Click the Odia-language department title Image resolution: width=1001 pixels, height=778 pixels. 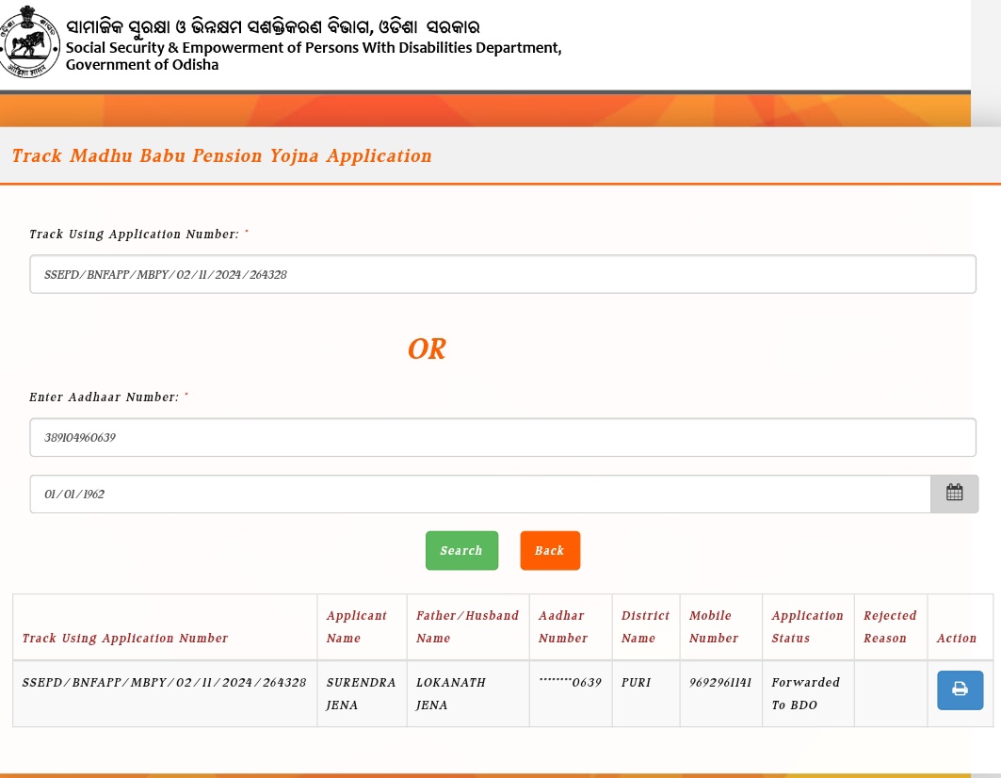coord(272,26)
